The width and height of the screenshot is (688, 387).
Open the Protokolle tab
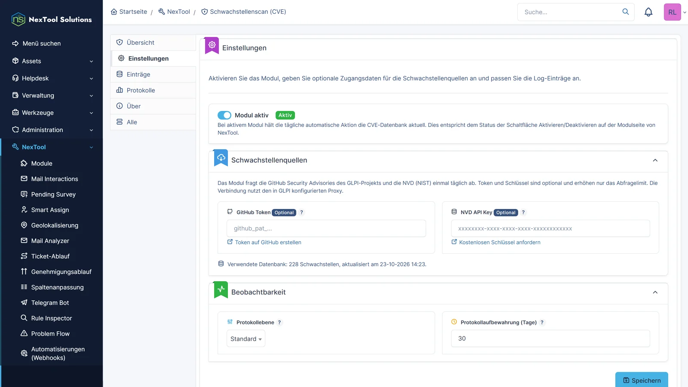pyautogui.click(x=153, y=90)
